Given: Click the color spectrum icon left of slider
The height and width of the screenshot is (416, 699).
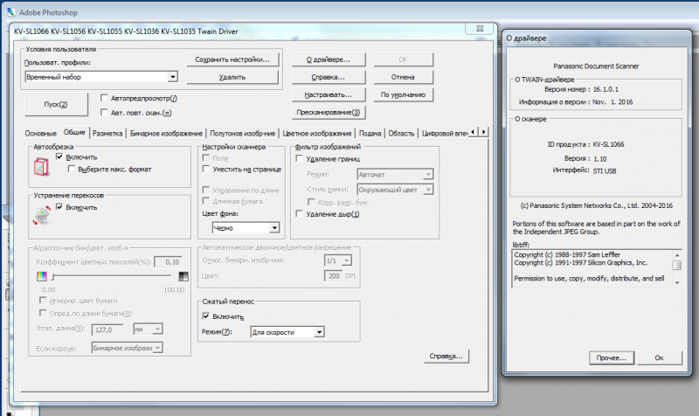Looking at the screenshot, I should point(41,276).
